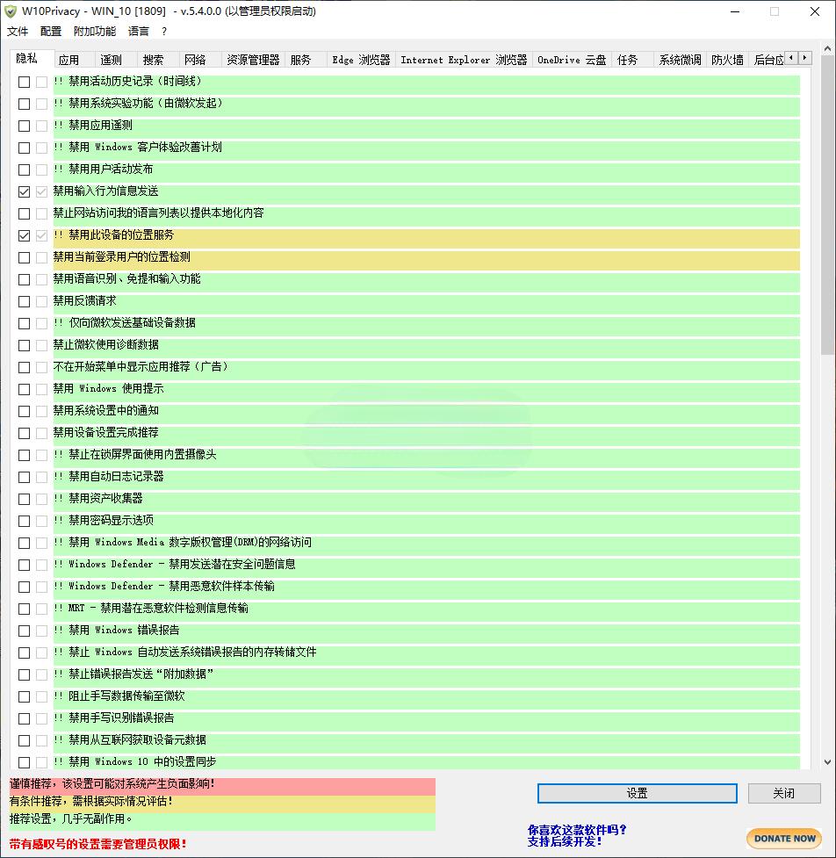Click the 关闭 button
This screenshot has width=836, height=858.
[784, 793]
